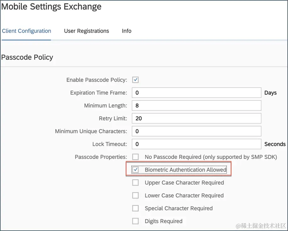The width and height of the screenshot is (288, 231).
Task: Click the Minimum Unique Characters field
Action: click(x=197, y=131)
